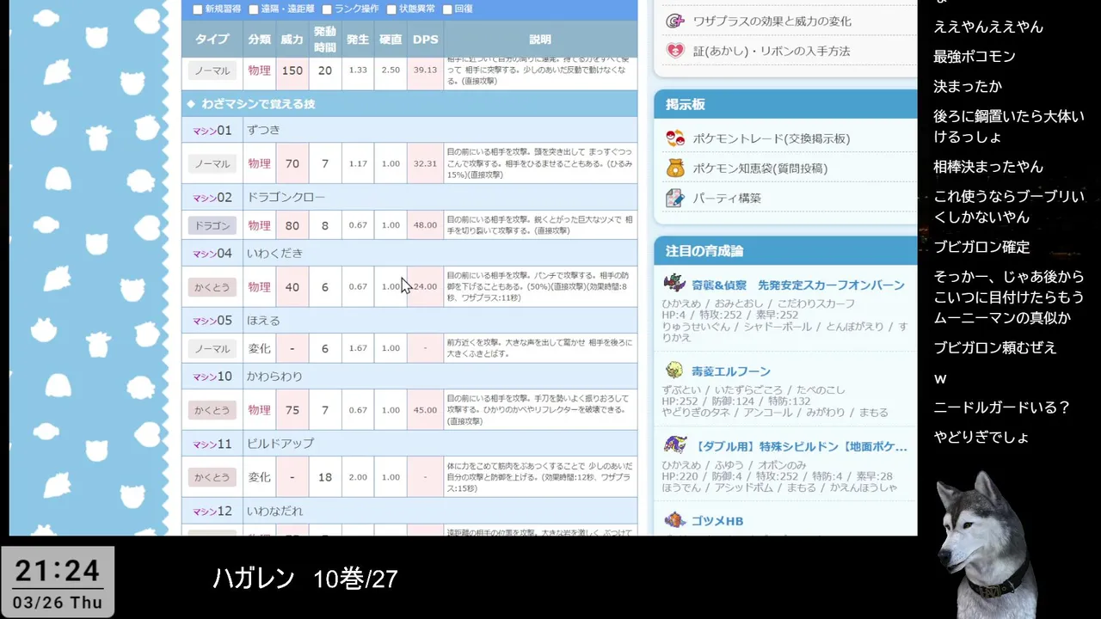Click the ワザプラス icon in sidebar
1101x619 pixels.
675,21
